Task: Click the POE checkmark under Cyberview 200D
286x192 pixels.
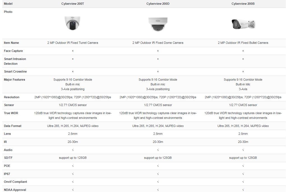Action: (x=158, y=166)
